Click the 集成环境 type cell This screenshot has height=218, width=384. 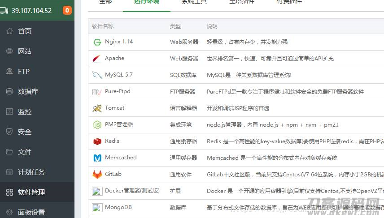click(181, 124)
